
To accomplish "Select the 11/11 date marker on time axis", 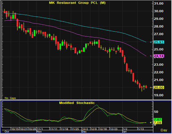I will click(x=54, y=129).
